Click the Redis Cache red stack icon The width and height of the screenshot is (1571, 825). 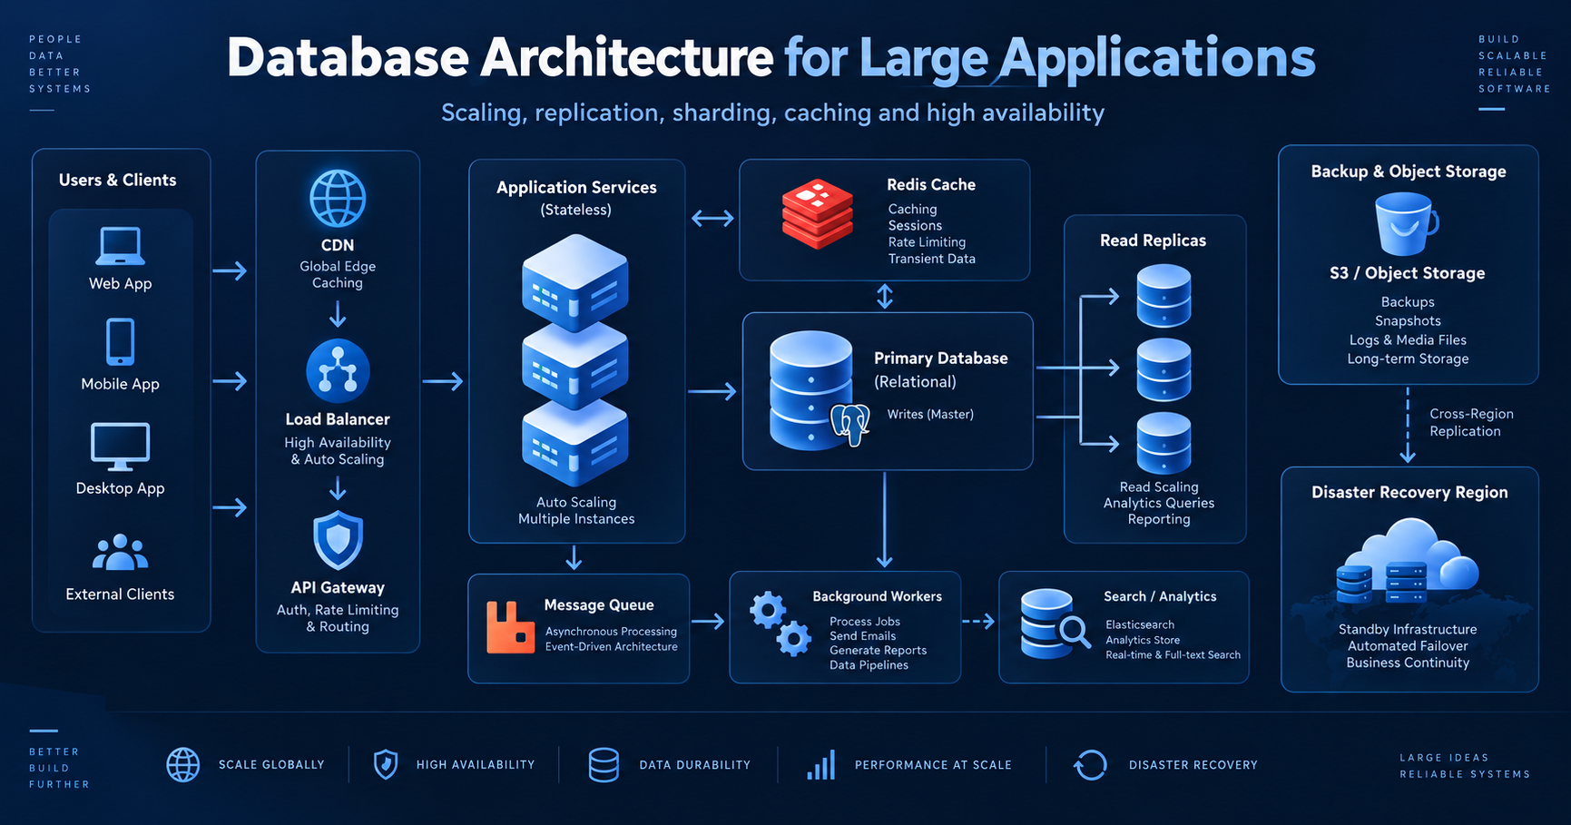pos(817,213)
